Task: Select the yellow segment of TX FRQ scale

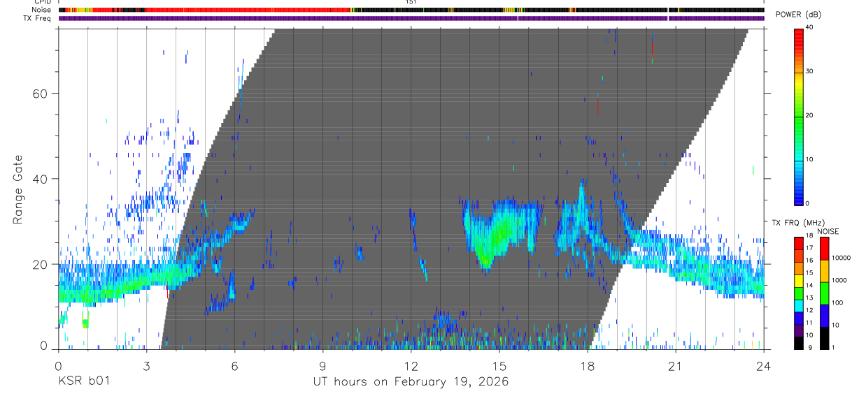Action: [x=798, y=281]
